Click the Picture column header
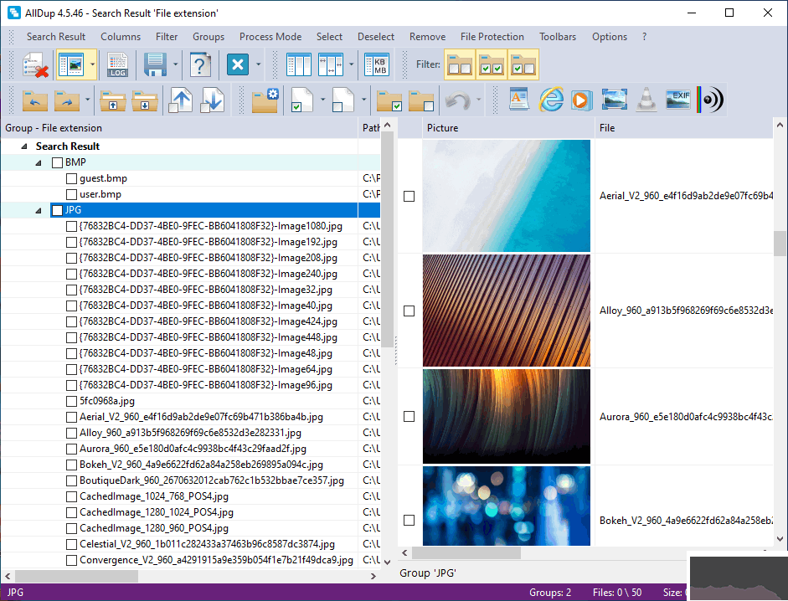 click(x=507, y=128)
